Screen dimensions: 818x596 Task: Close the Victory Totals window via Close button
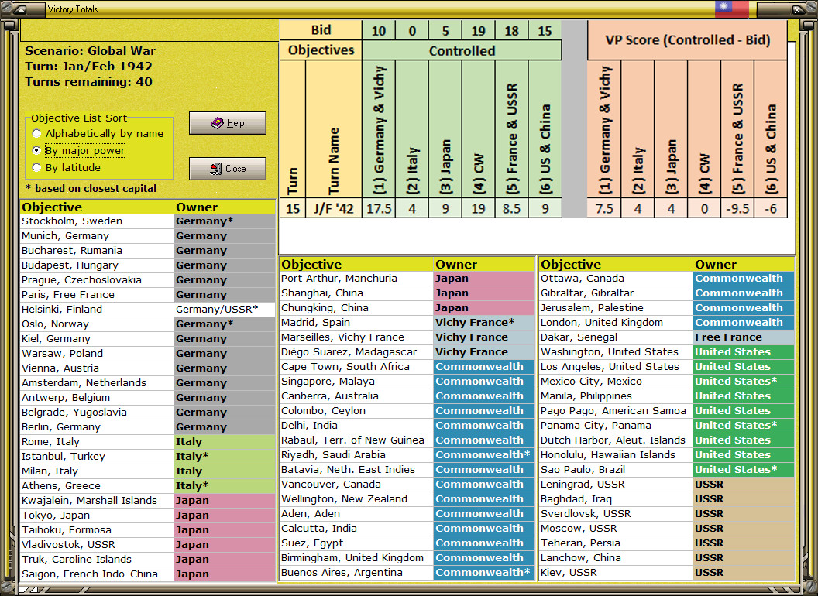pos(228,169)
